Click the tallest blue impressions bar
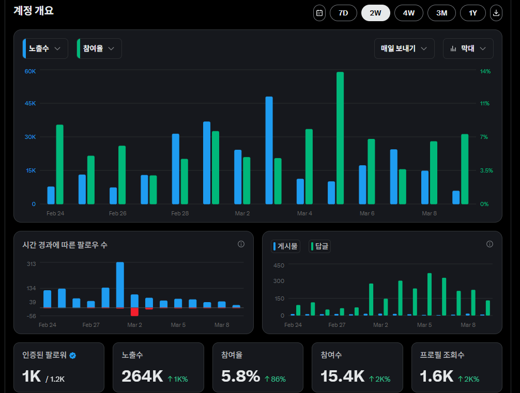Screen dimensions: 520x393 pos(269,150)
